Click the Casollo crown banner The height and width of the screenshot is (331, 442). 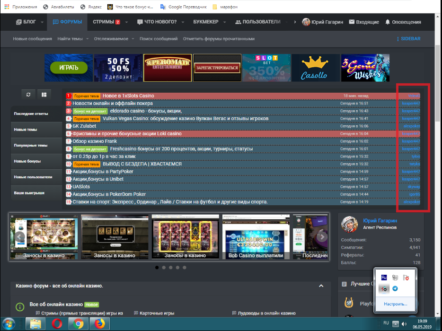point(316,68)
